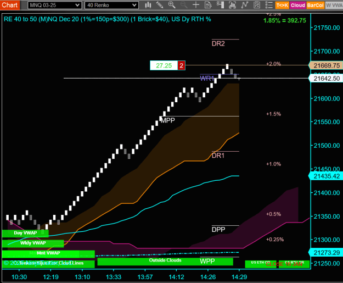The width and height of the screenshot is (343, 283).
Task: Select the Chart tab
Action: (x=10, y=5)
